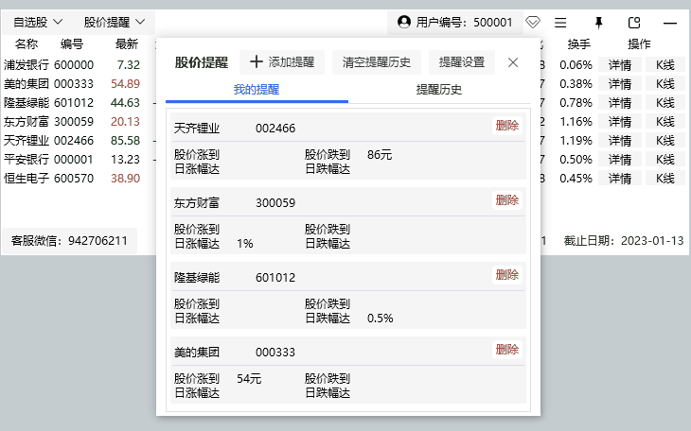691x431 pixels.
Task: Click stock code 601012 in watchlist
Action: [74, 103]
